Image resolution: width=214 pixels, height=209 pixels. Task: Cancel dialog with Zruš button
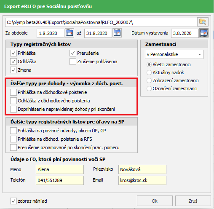(x=193, y=201)
